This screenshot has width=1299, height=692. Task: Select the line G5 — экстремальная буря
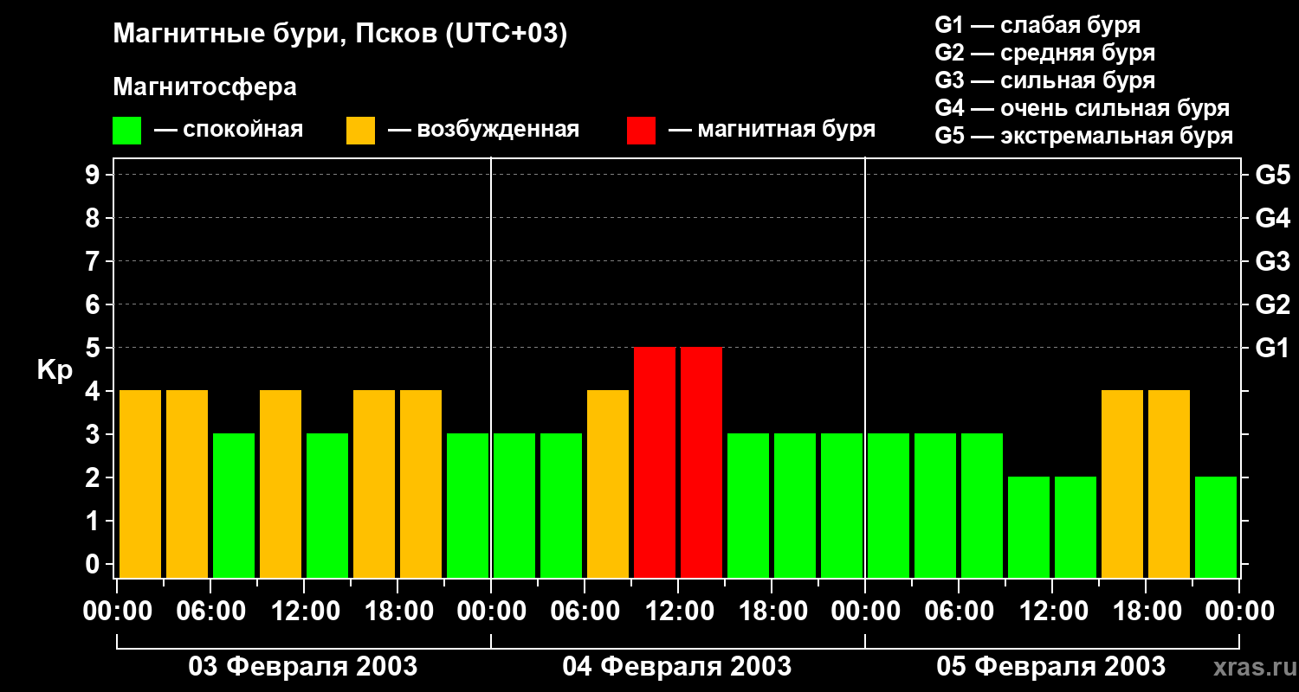(x=1084, y=136)
